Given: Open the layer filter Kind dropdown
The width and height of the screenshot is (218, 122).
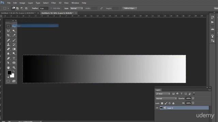Looking at the screenshot, I should (163, 94).
